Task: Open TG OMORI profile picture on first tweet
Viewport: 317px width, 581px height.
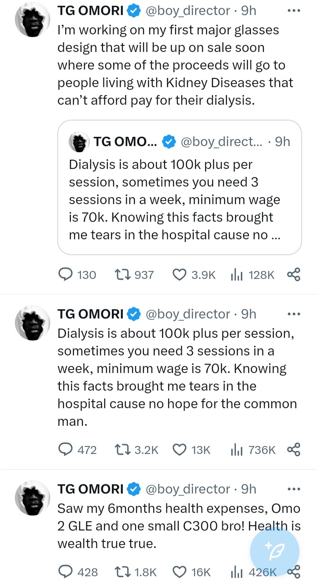Action: (x=33, y=21)
